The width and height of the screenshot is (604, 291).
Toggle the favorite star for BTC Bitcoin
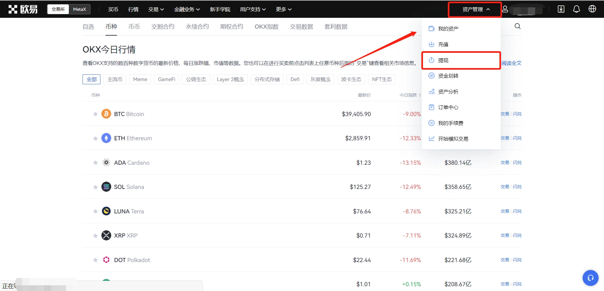(95, 114)
